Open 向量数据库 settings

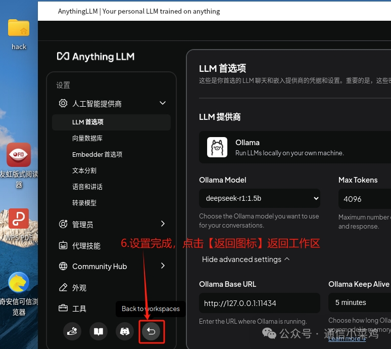click(x=87, y=138)
